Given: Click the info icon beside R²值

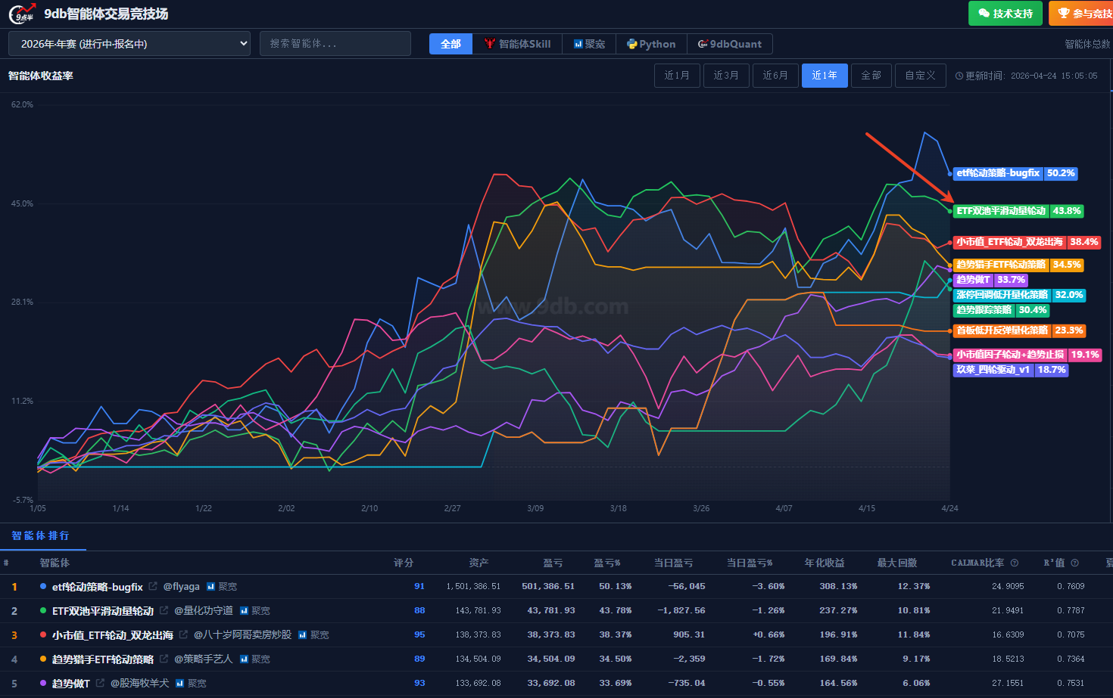Looking at the screenshot, I should (x=1074, y=563).
